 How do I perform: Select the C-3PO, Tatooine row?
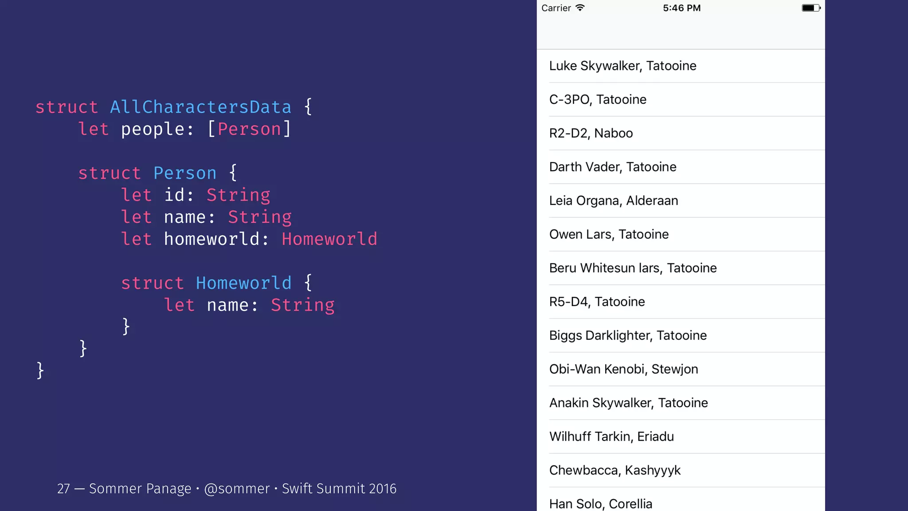pyautogui.click(x=681, y=100)
